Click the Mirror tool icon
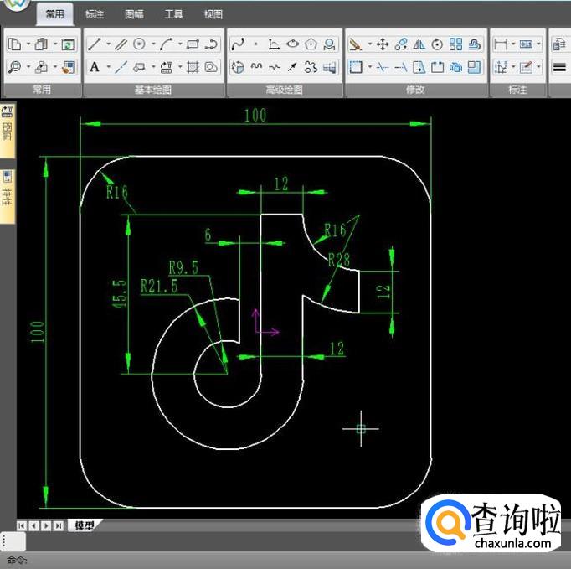 (x=419, y=44)
